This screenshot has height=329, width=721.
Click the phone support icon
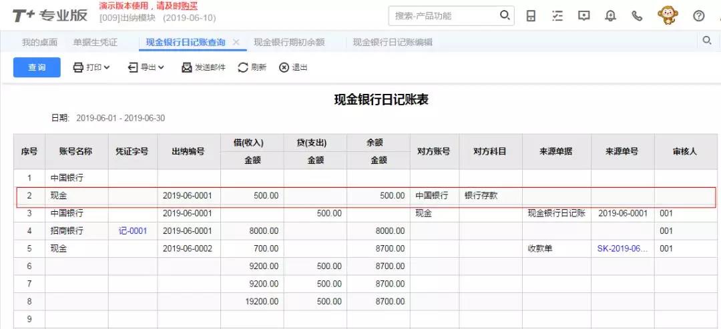tap(637, 16)
